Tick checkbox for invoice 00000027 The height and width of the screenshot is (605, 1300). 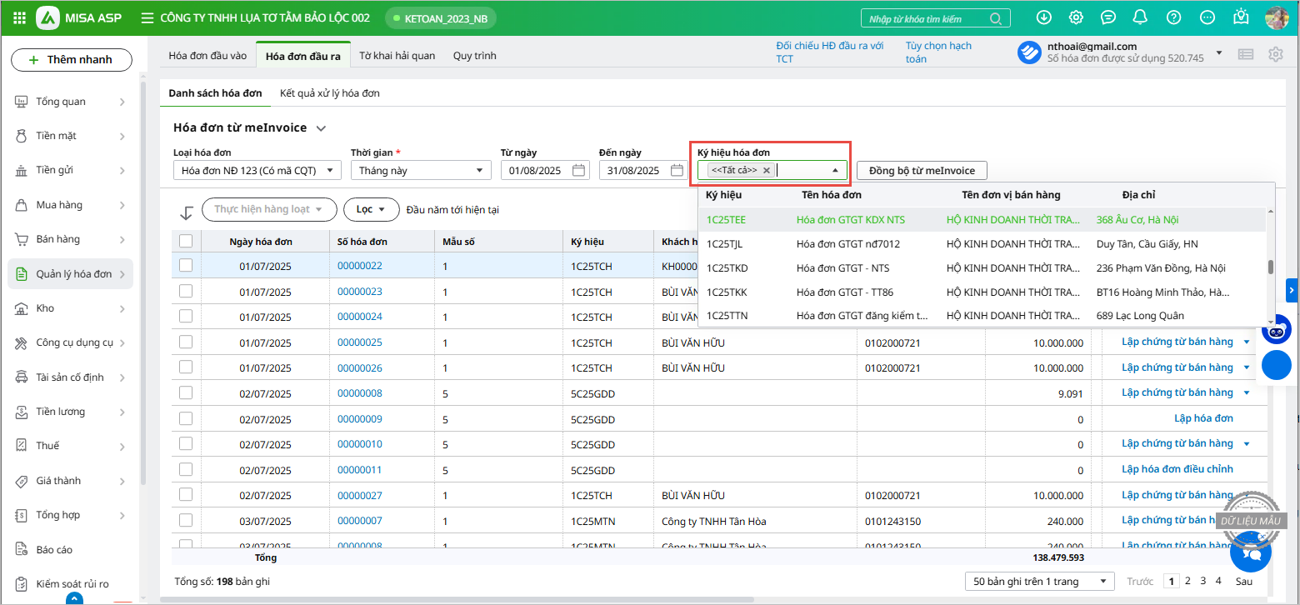[x=186, y=496]
